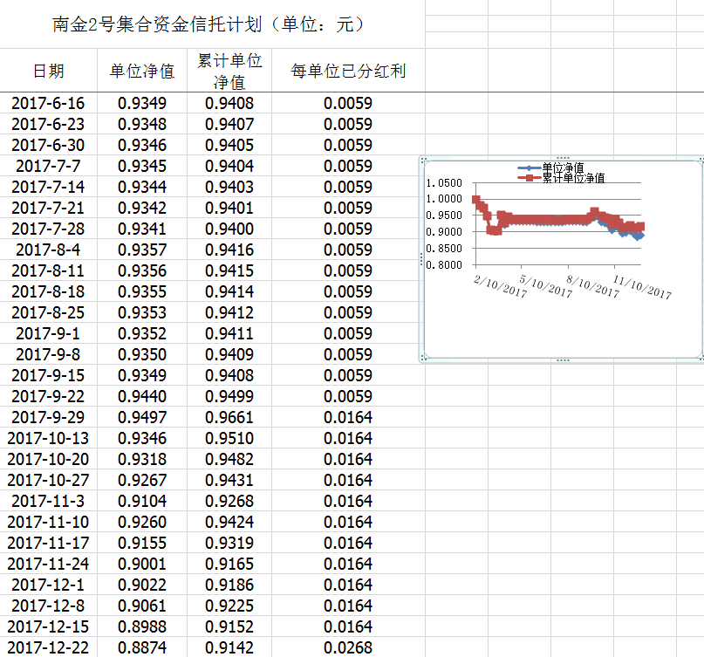This screenshot has height=657, width=704.
Task: Click the date cell 2017-9-29
Action: point(48,417)
